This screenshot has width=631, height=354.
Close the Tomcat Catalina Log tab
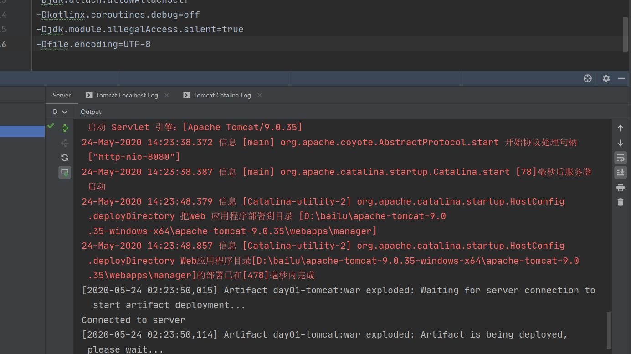pos(260,95)
